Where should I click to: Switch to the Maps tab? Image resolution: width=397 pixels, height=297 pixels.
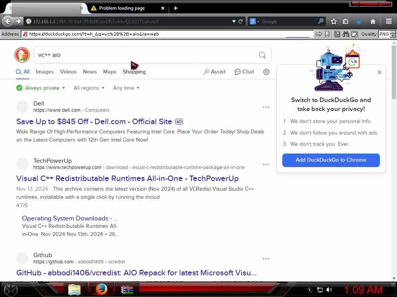(110, 72)
